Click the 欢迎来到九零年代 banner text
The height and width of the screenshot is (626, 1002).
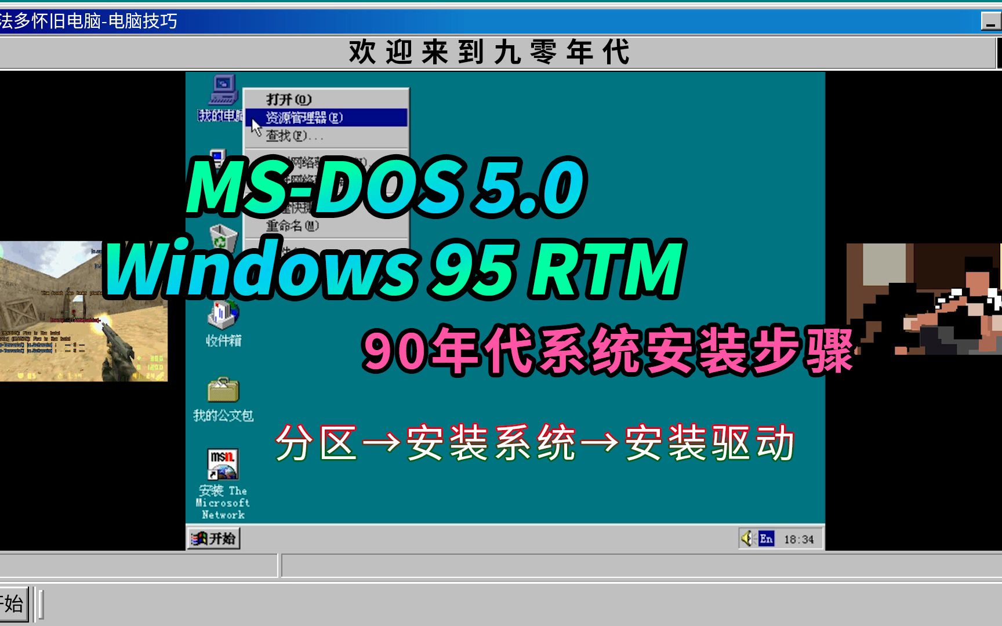pos(489,52)
